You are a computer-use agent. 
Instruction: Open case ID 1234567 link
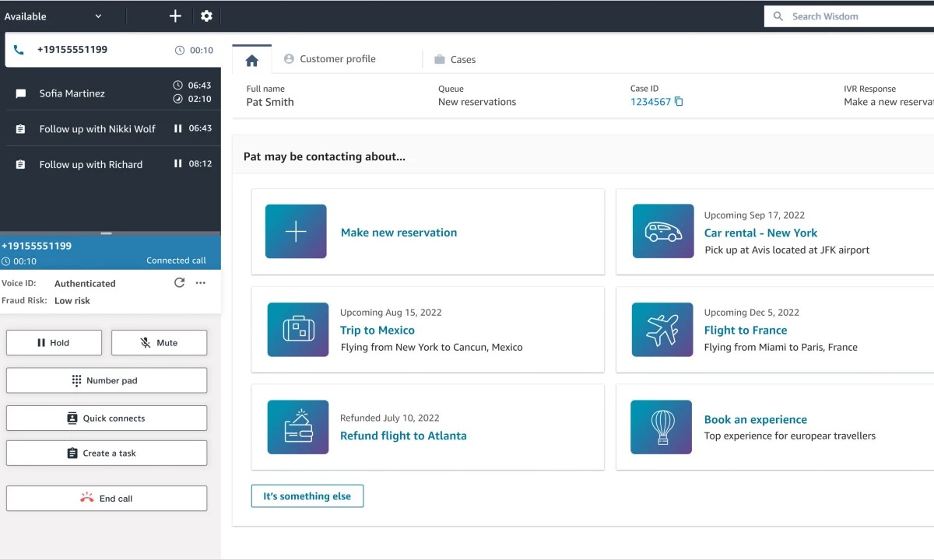tap(651, 102)
